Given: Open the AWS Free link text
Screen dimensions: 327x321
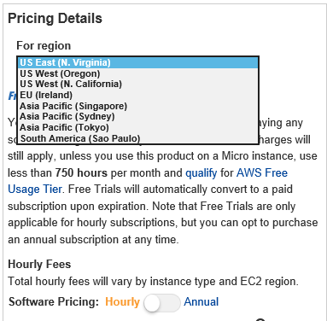Looking at the screenshot, I should point(262,172).
